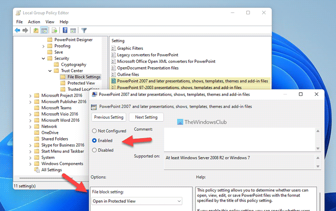Select the Enabled radio button
Image resolution: width=336 pixels, height=211 pixels.
click(x=94, y=141)
